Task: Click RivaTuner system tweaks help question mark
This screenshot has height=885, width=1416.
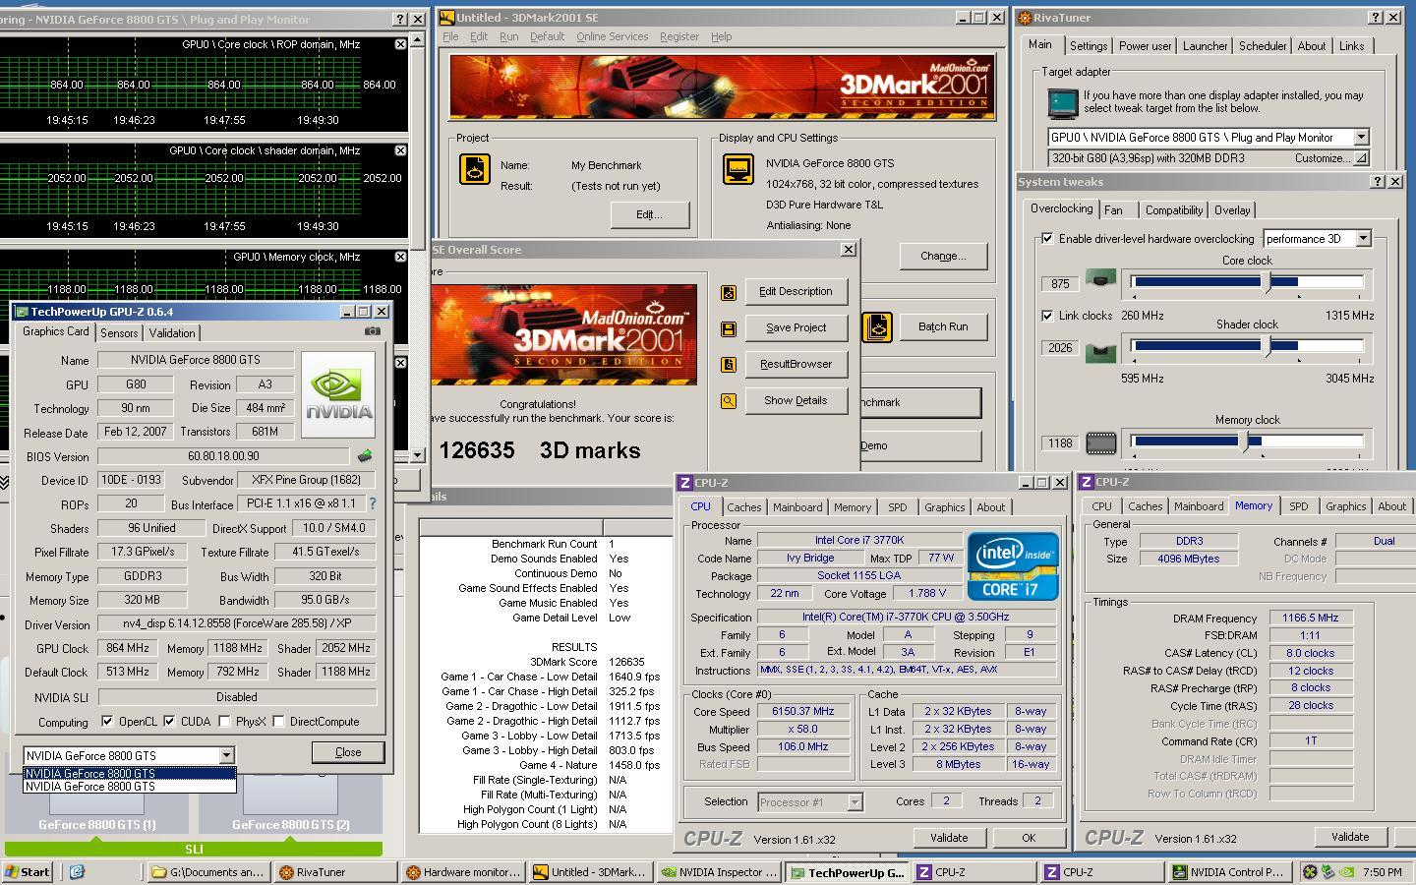Action: [1377, 182]
